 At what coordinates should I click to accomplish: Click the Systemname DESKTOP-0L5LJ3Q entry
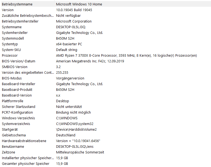click(106, 27)
